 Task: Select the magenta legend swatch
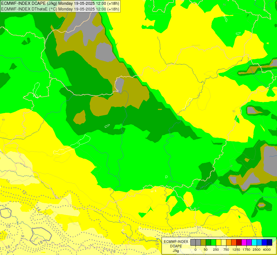click(x=244, y=243)
